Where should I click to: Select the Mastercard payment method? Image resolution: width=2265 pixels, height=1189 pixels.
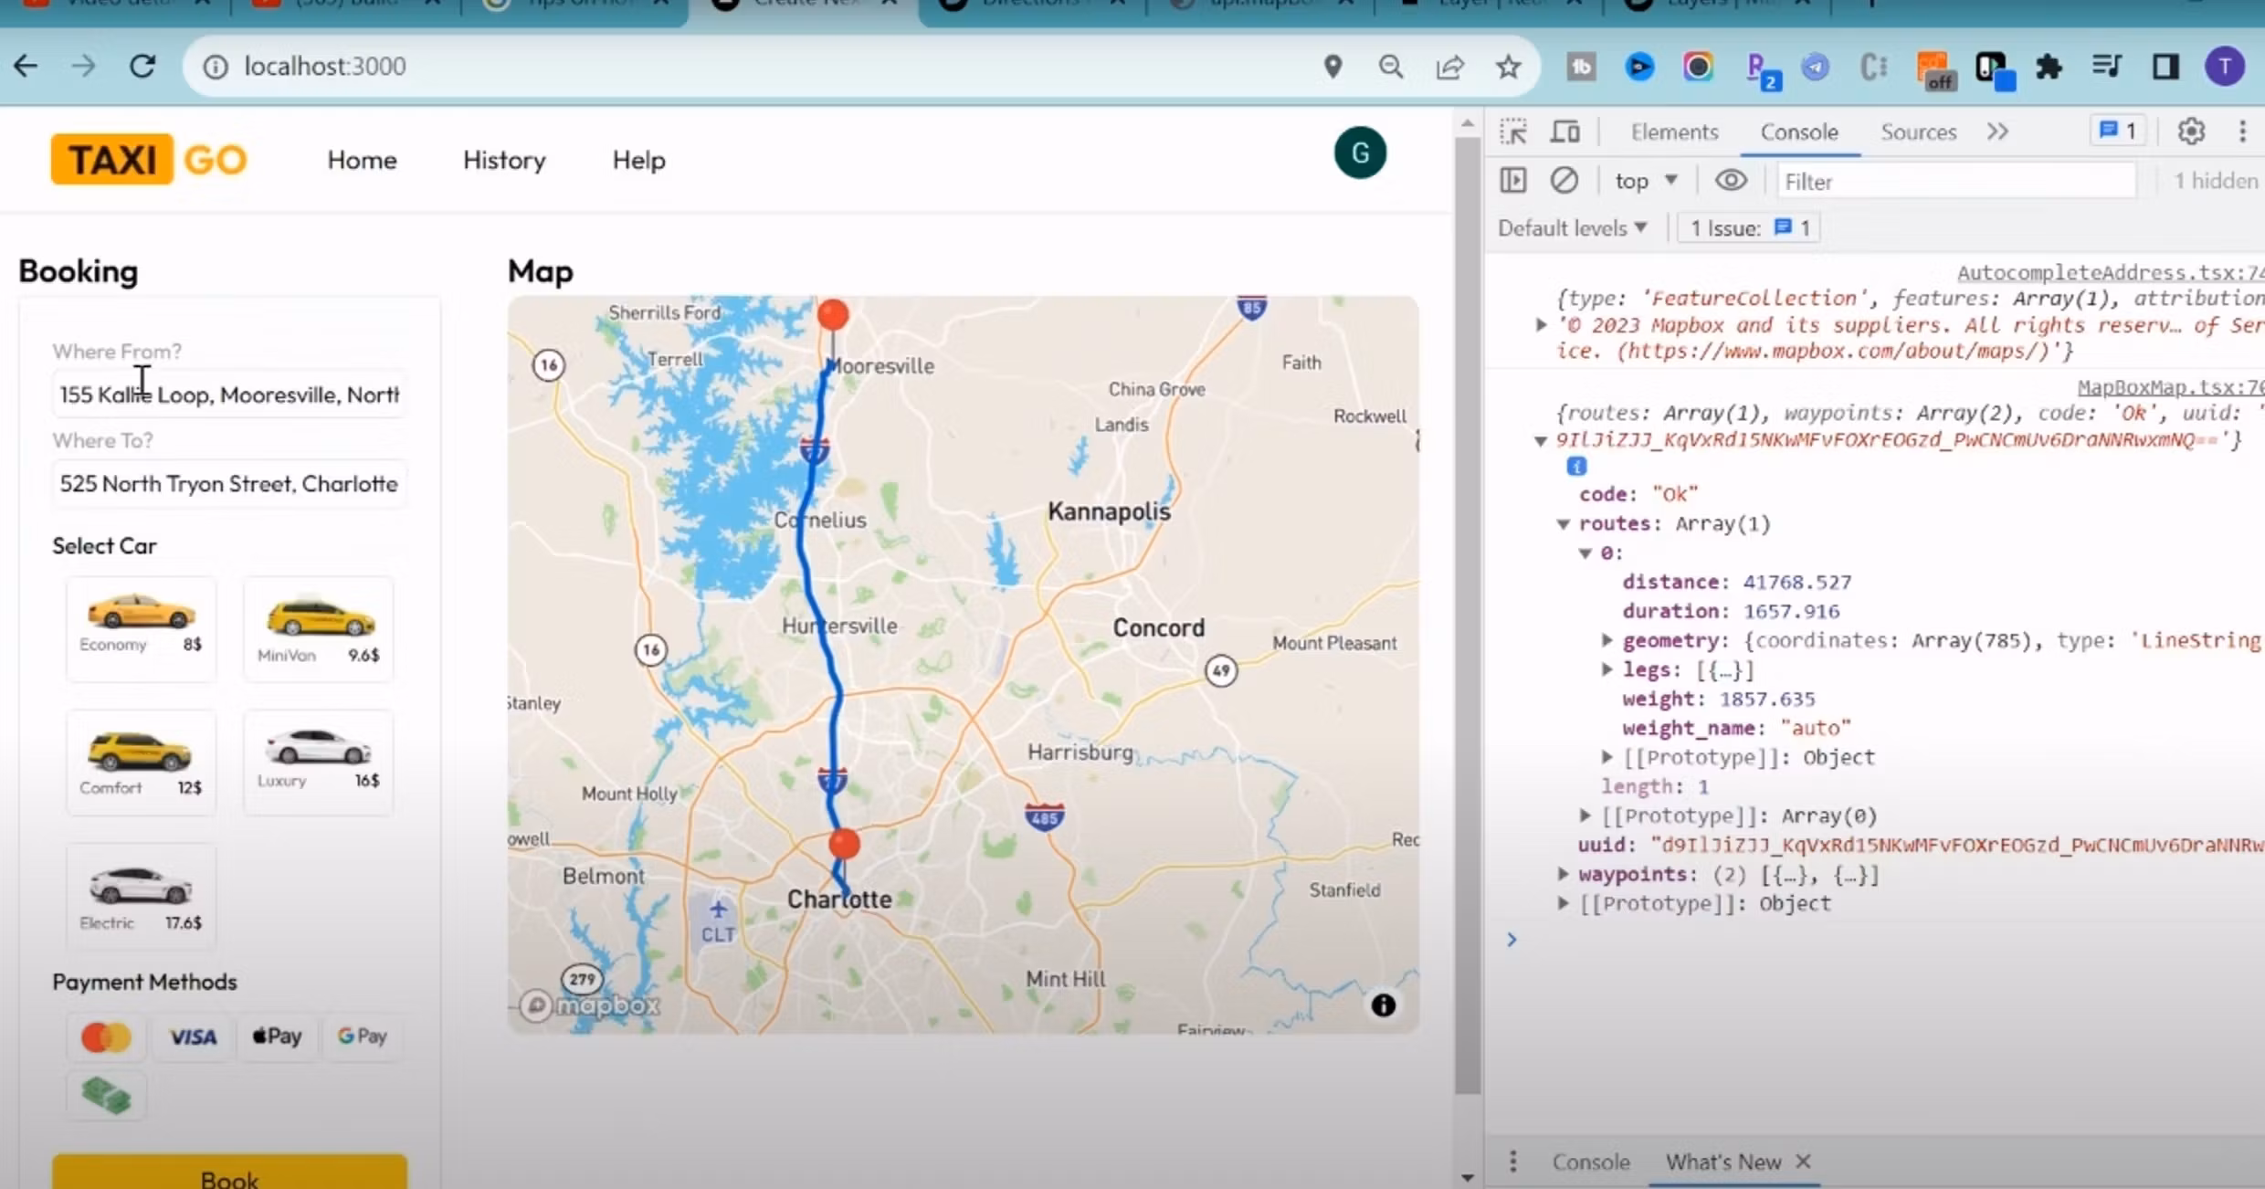(x=106, y=1037)
